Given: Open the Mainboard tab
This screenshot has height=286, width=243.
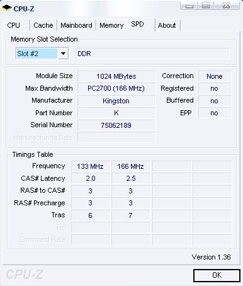Looking at the screenshot, I should (x=76, y=25).
